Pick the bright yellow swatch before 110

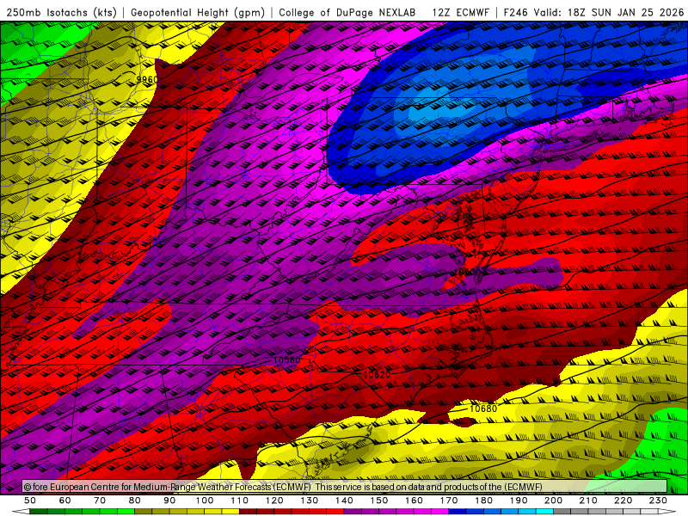[230, 512]
